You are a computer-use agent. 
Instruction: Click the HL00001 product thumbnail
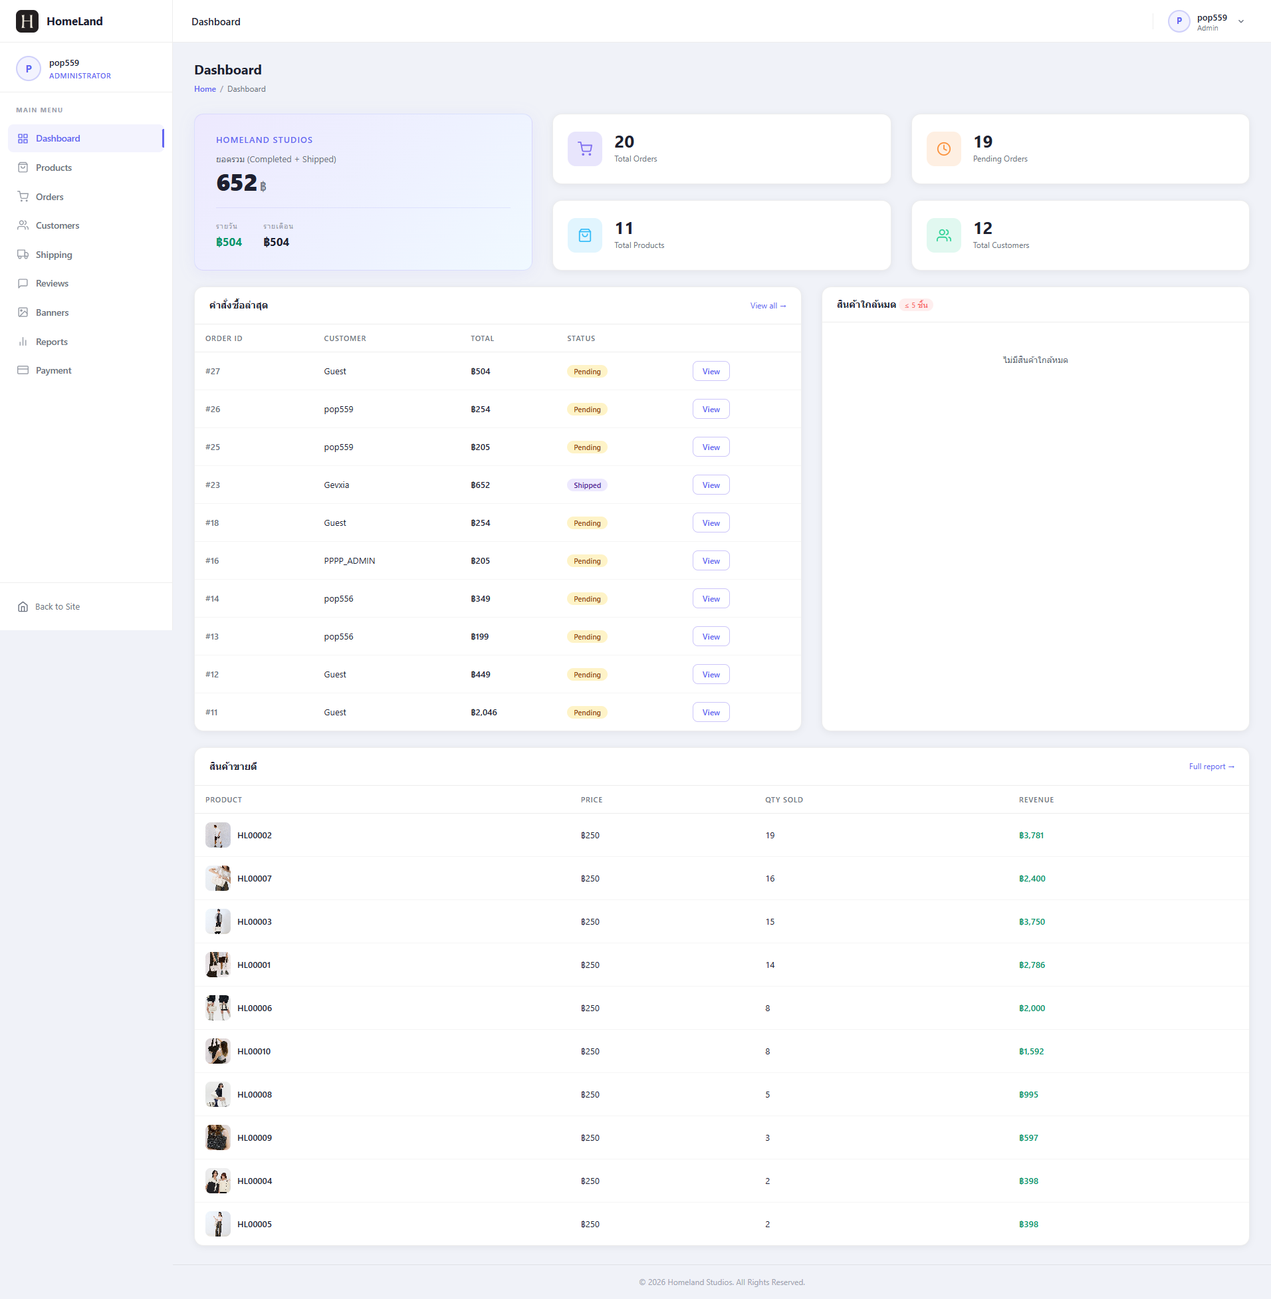point(217,965)
